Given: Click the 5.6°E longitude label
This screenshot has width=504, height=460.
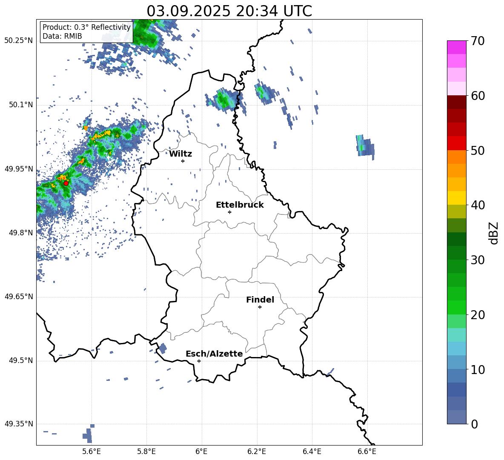Looking at the screenshot, I should tap(91, 451).
